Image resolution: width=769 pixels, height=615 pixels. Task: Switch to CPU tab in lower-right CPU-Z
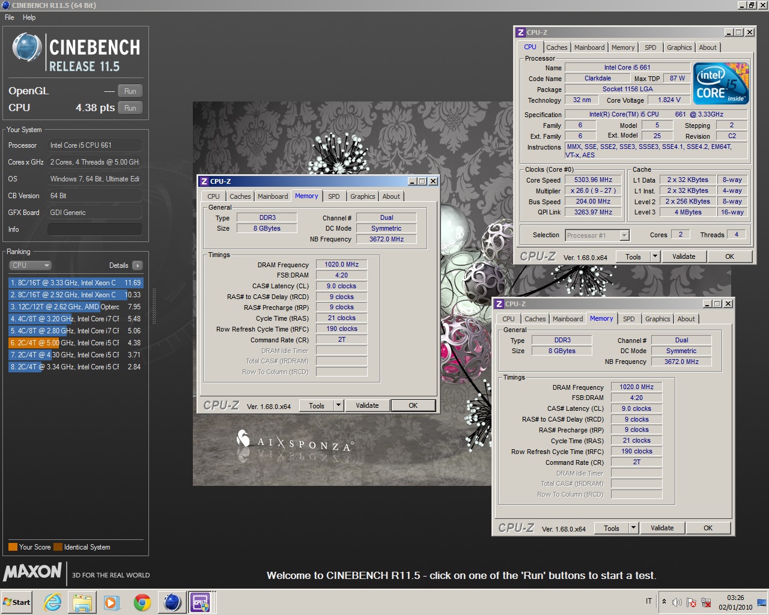click(508, 319)
